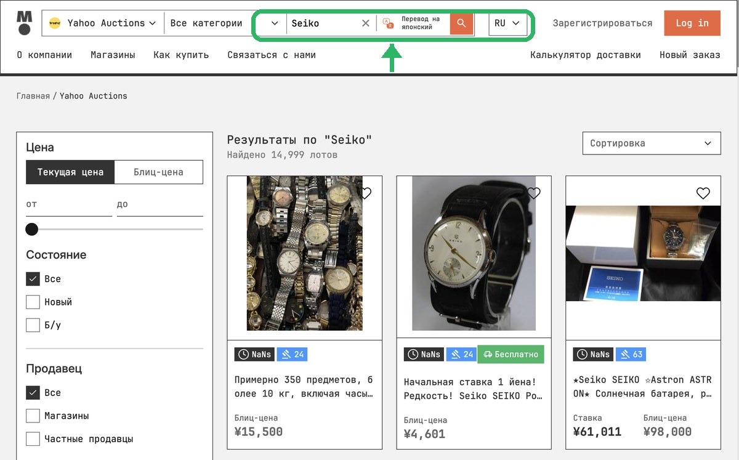This screenshot has height=460, width=739.
Task: Open the Seiko Astron box thumbnail
Action: [643, 253]
